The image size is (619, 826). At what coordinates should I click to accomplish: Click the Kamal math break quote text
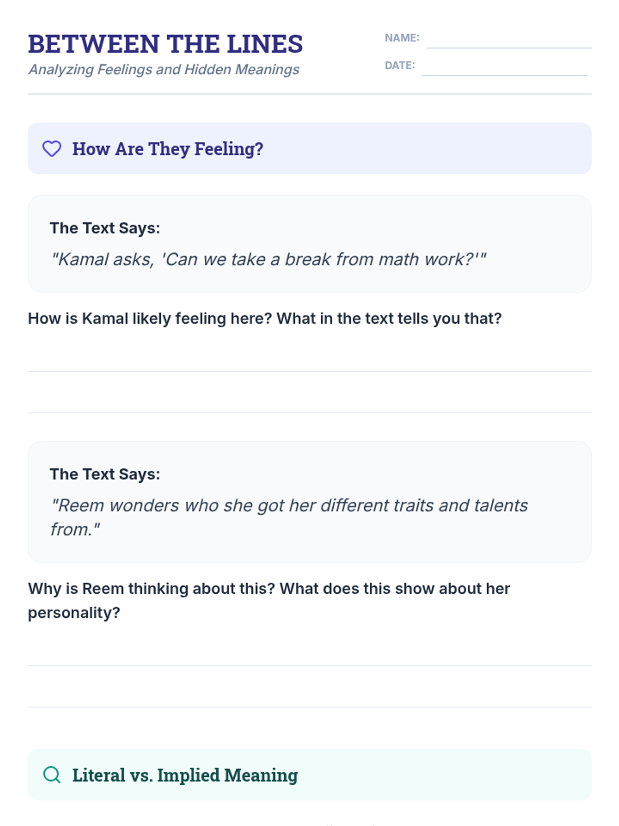(268, 259)
